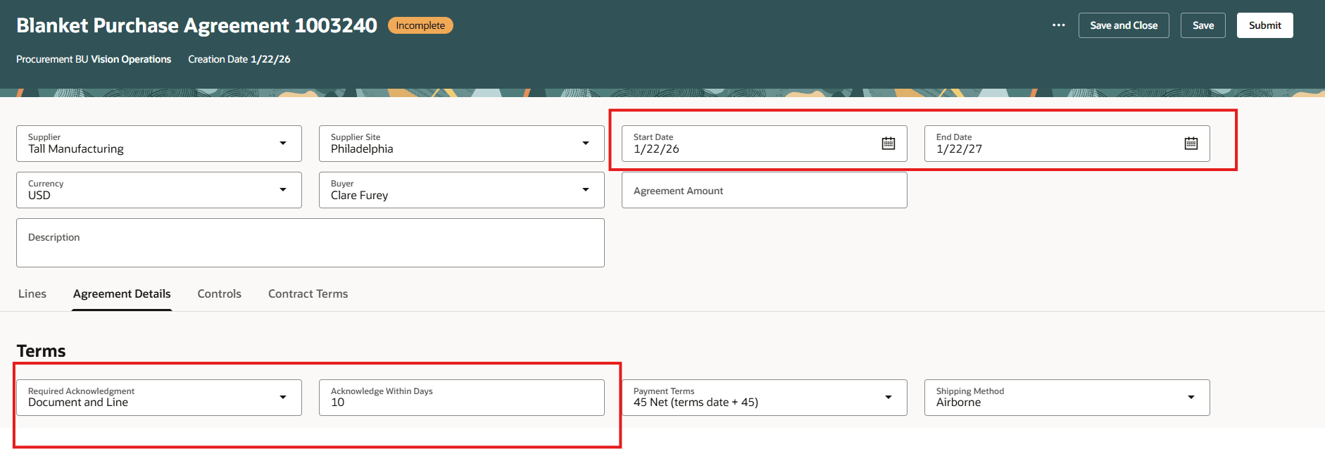
Task: Click the Procurement BU Vision Operations text
Action: coord(94,59)
